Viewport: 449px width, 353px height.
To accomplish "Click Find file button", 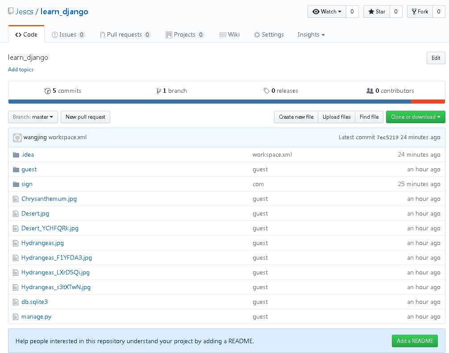I will pos(369,117).
